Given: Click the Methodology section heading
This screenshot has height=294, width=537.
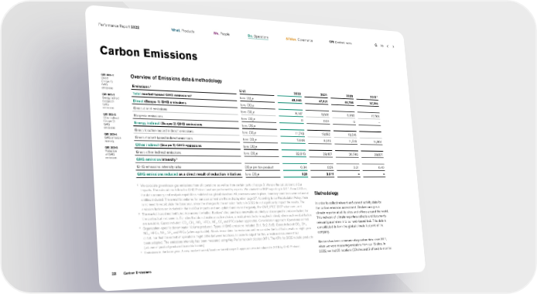Looking at the screenshot, I should pos(327,193).
